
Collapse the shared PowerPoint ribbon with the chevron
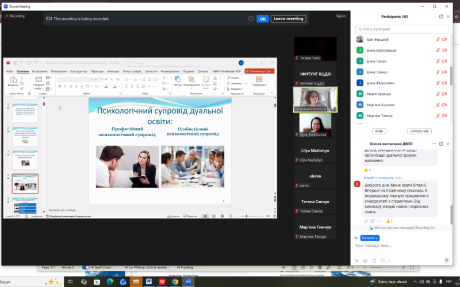[x=272, y=93]
